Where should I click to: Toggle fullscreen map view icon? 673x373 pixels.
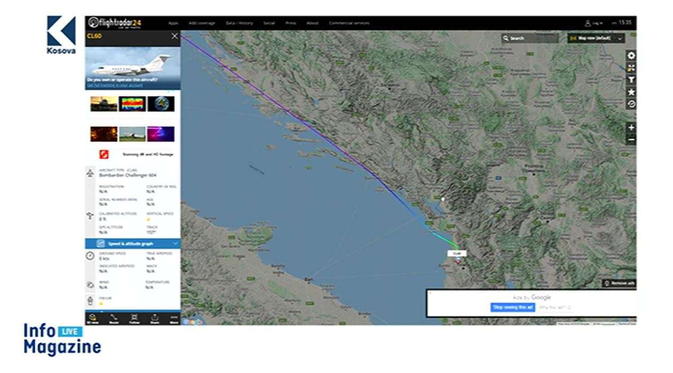tap(631, 67)
